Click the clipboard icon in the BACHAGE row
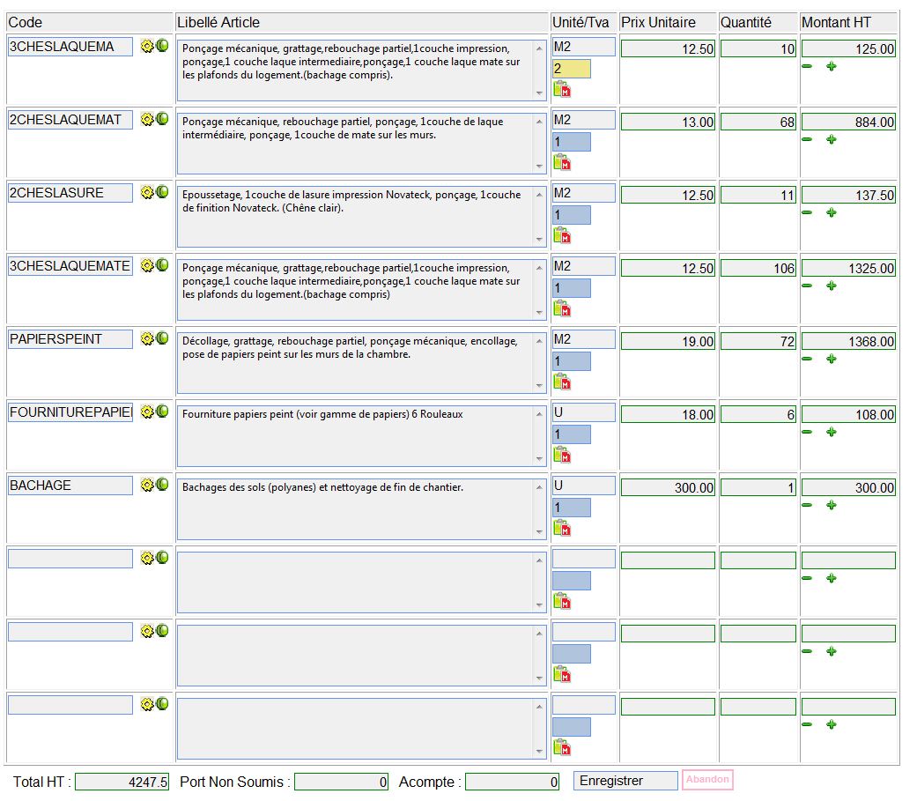The height and width of the screenshot is (801, 917). click(x=561, y=528)
